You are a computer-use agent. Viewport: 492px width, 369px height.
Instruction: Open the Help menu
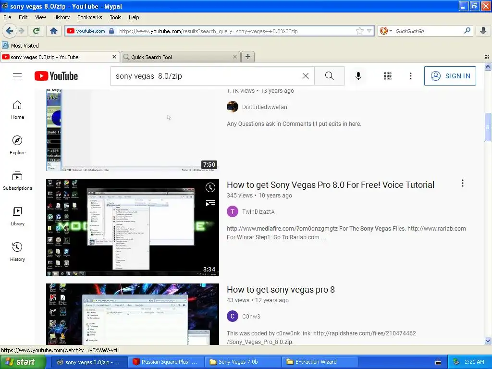(134, 17)
